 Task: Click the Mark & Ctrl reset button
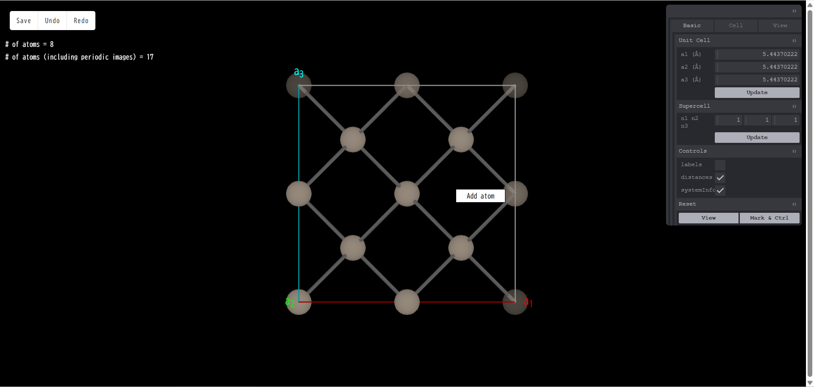(x=769, y=218)
